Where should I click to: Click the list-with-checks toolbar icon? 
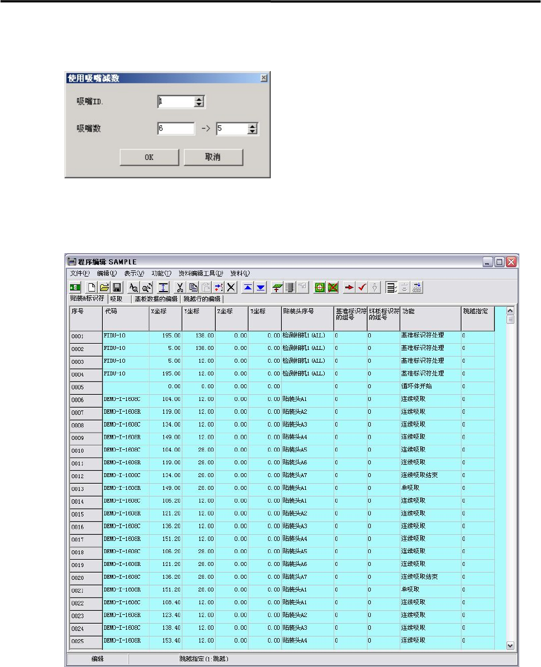coord(393,287)
